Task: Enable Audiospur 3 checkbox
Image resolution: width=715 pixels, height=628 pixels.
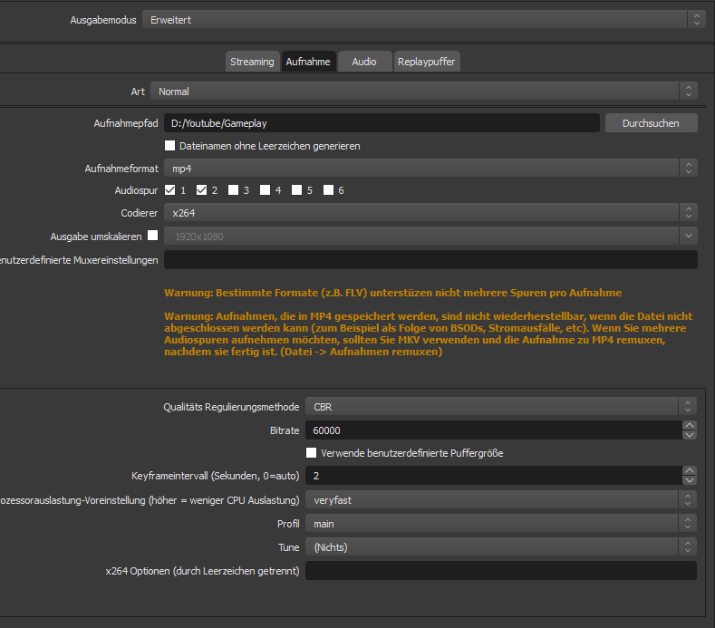Action: pyautogui.click(x=234, y=189)
